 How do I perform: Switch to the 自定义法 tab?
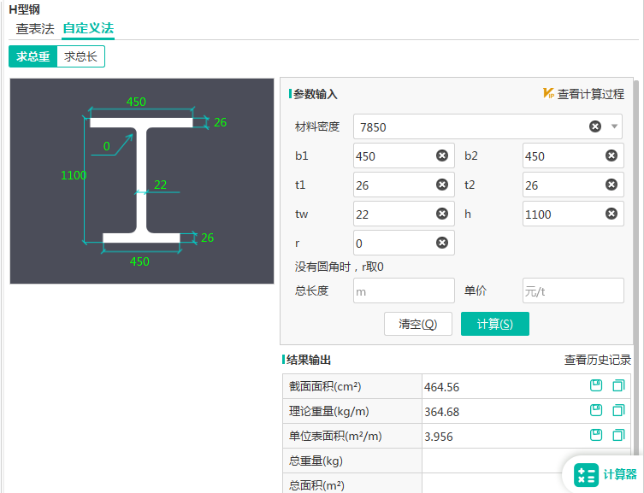(x=88, y=28)
